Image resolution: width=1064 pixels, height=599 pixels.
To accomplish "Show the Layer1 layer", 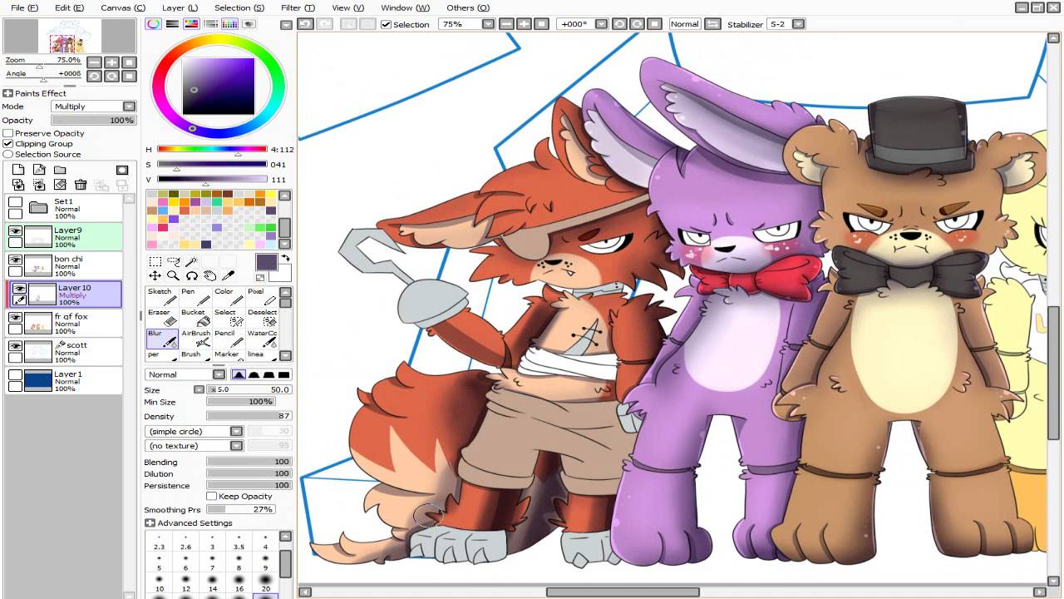I will [x=15, y=374].
